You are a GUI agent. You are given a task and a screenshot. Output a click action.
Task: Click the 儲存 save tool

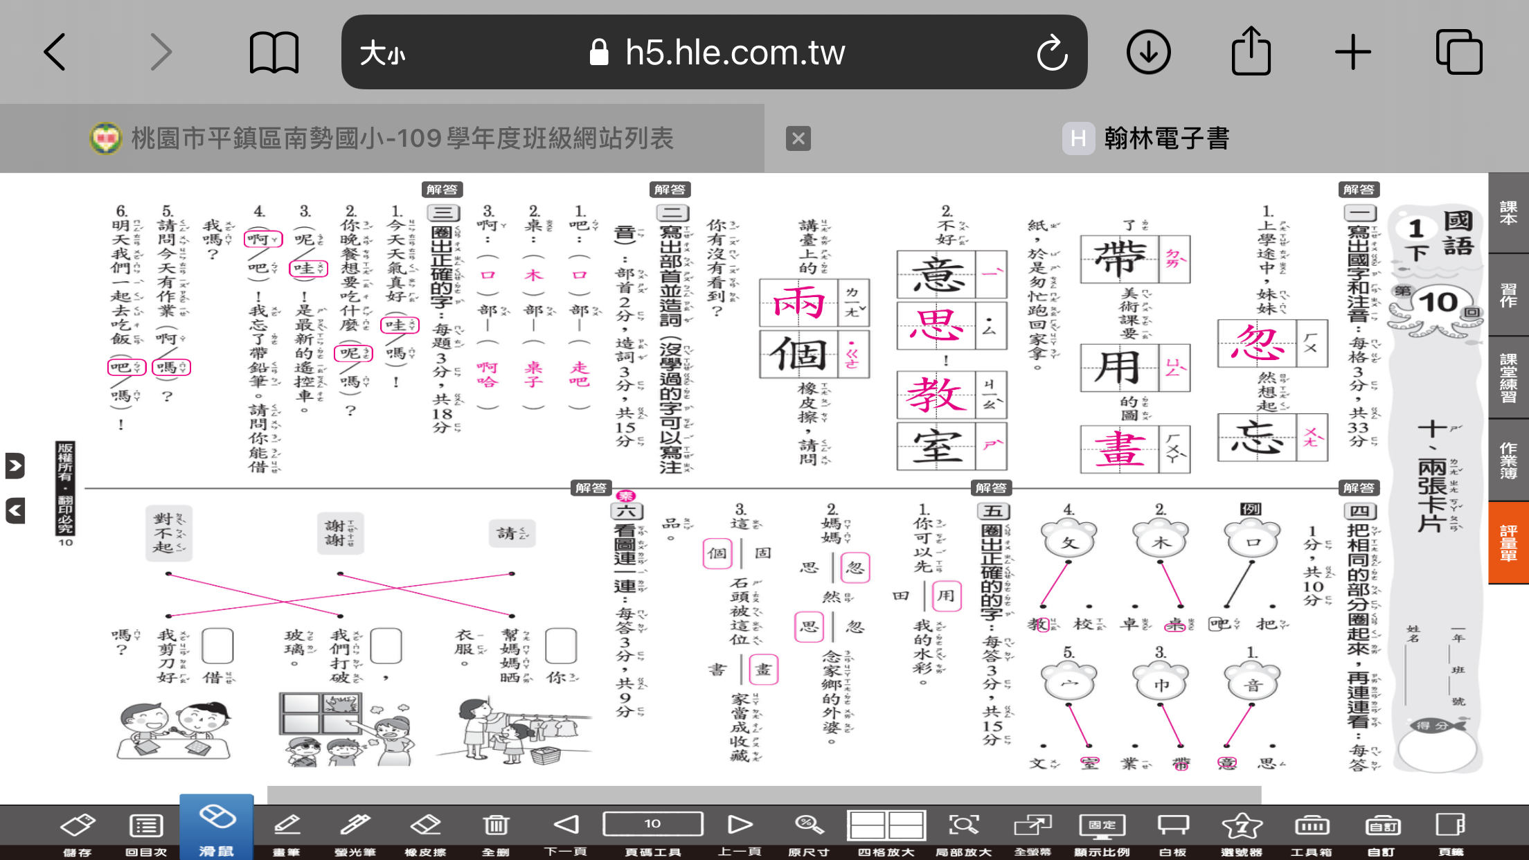[78, 833]
